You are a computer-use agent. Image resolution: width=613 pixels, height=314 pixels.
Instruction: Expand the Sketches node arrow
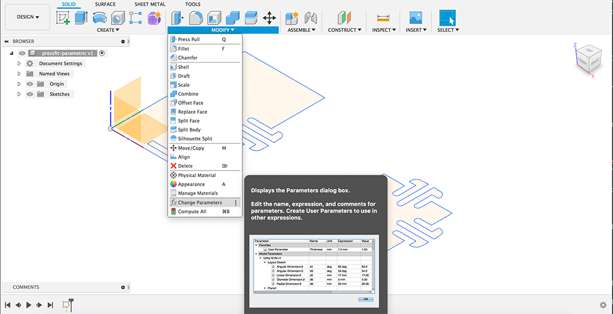click(x=19, y=94)
